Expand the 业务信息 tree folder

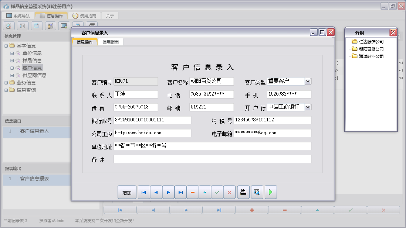tap(6, 83)
